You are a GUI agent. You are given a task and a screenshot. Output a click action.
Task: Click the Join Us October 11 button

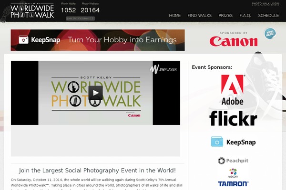80,19
